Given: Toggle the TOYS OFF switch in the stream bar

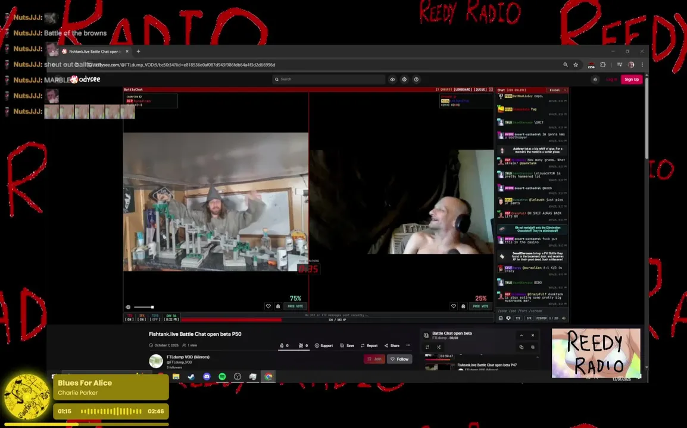Looking at the screenshot, I should tap(155, 317).
